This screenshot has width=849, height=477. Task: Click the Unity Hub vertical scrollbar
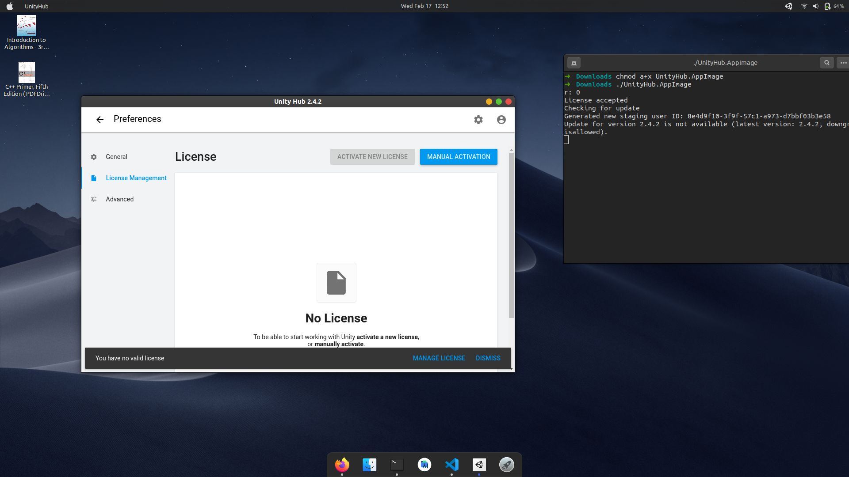[x=511, y=235]
